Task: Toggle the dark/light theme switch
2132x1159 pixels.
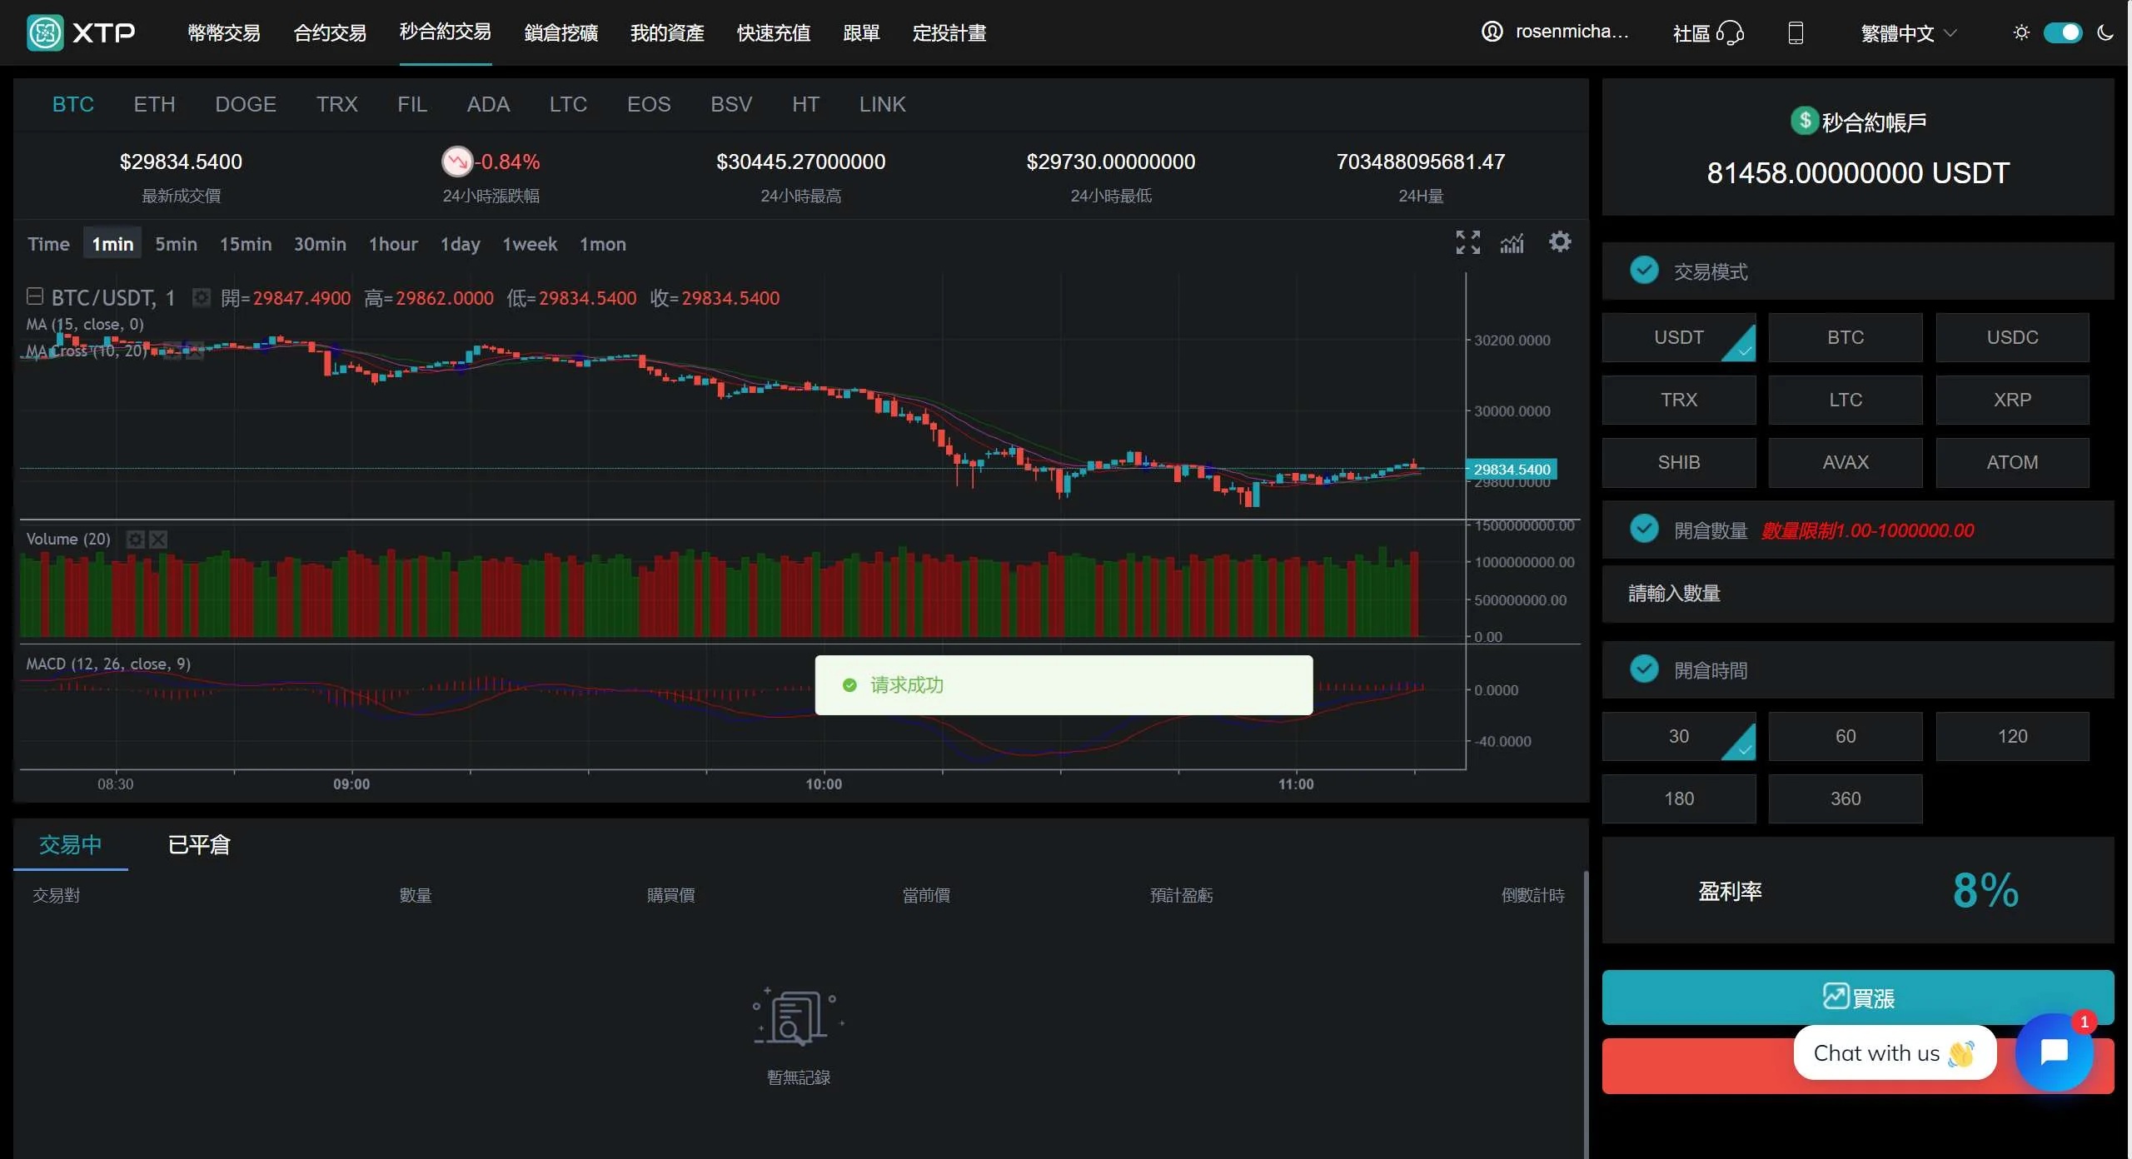Action: [2062, 32]
